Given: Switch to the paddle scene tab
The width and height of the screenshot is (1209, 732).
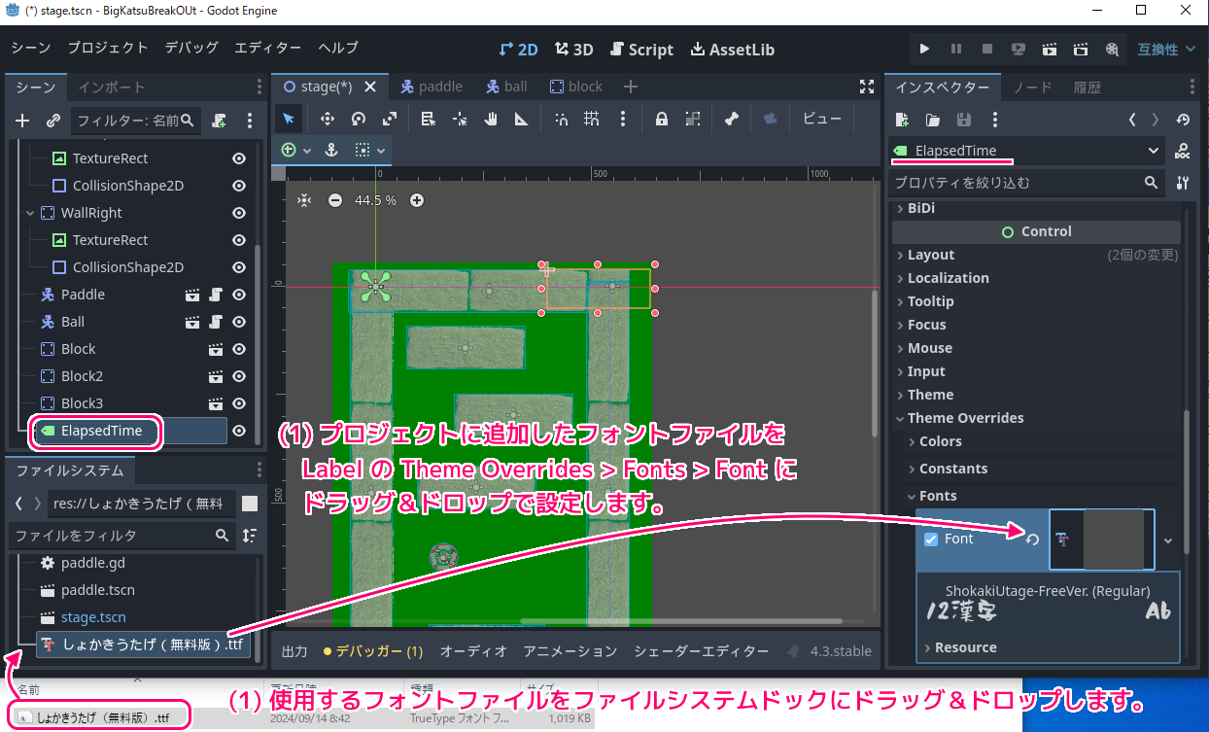Looking at the screenshot, I should pos(431,87).
